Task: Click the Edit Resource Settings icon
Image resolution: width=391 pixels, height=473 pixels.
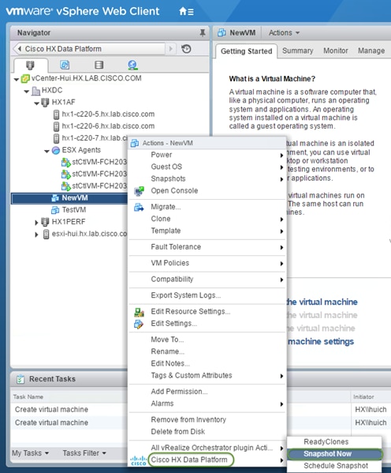Action: 139,312
